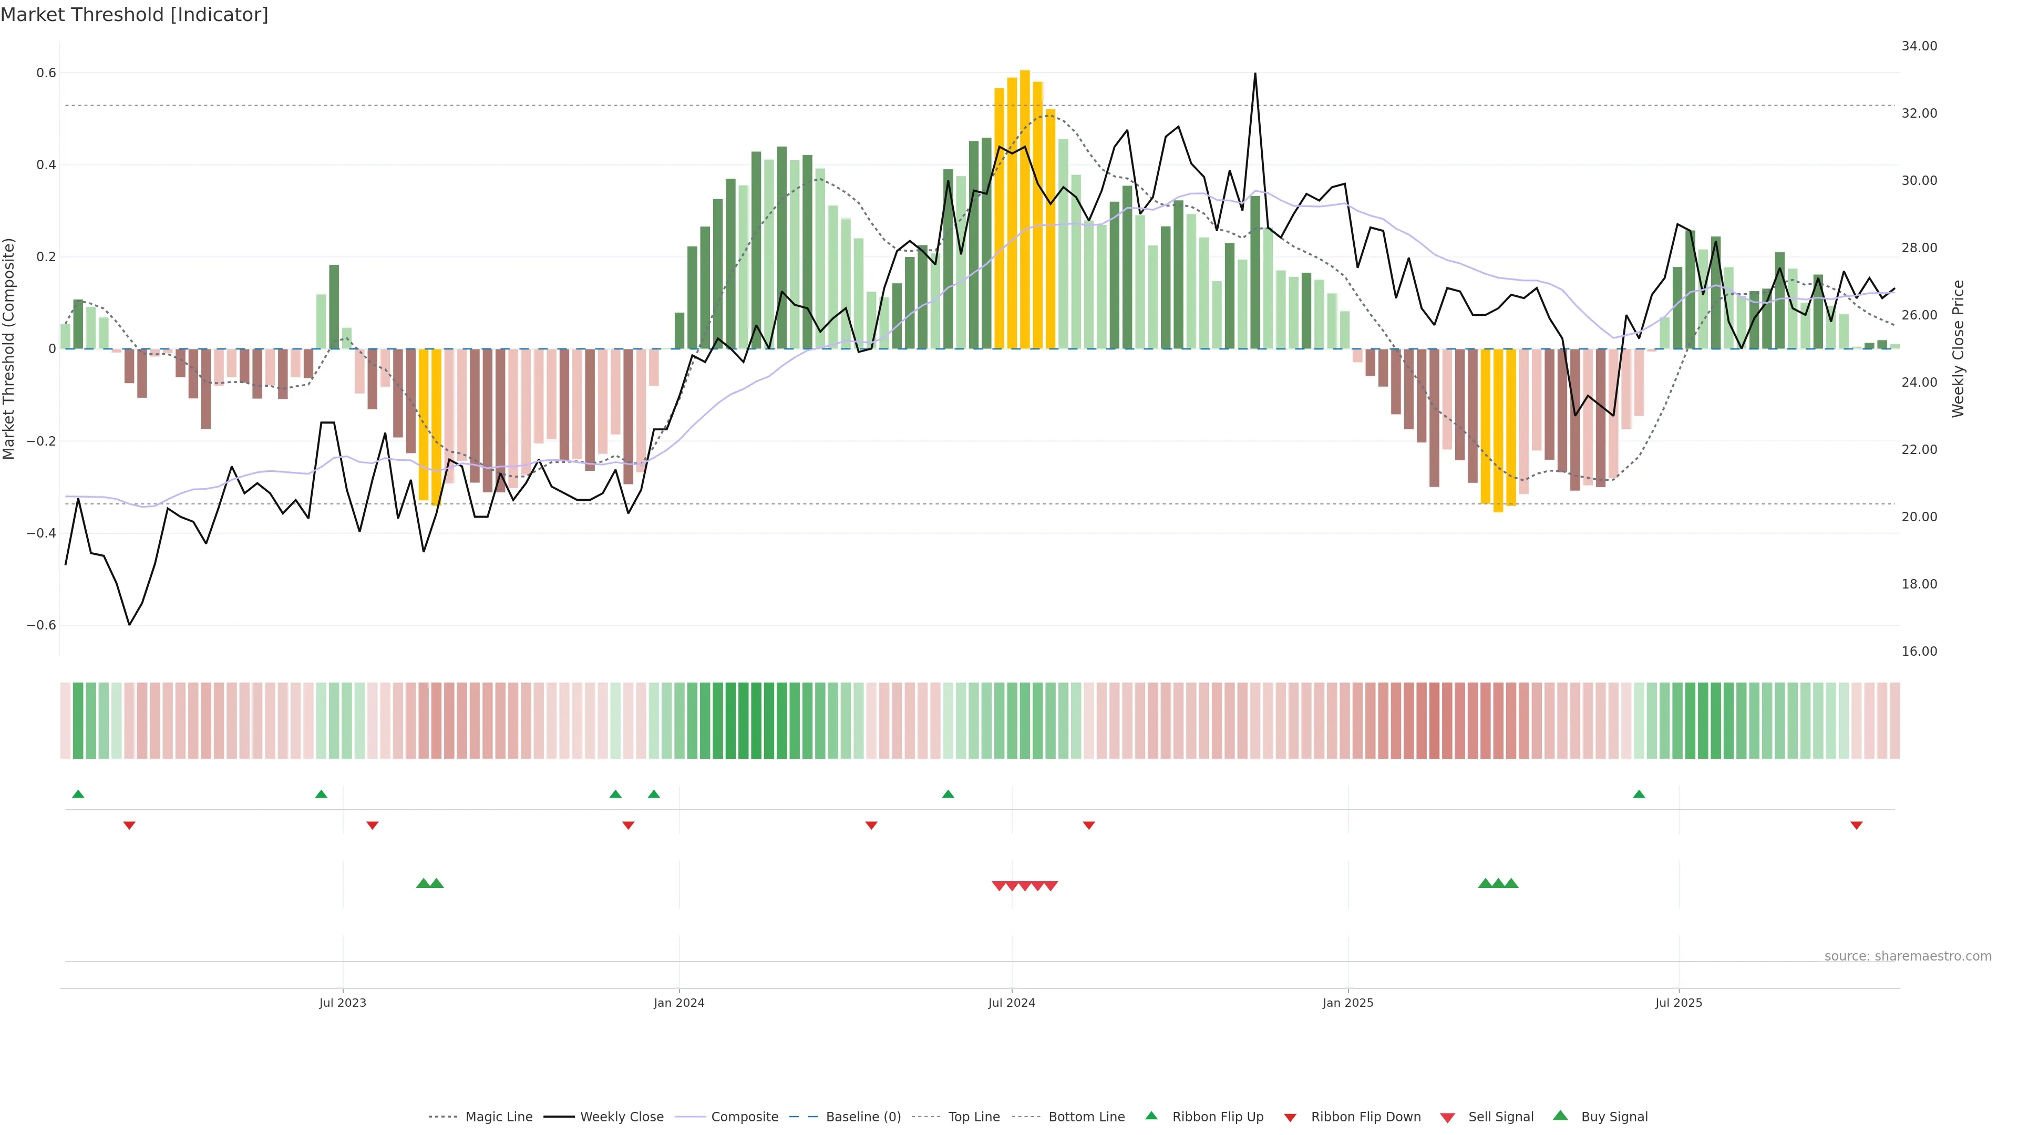Click the Ribbon Flip Down legend triangle
This screenshot has height=1135, width=2018.
click(1290, 1117)
